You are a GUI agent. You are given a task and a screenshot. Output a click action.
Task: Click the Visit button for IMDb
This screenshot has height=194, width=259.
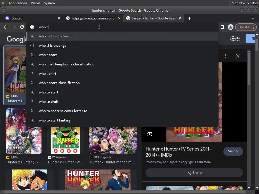[x=233, y=151]
